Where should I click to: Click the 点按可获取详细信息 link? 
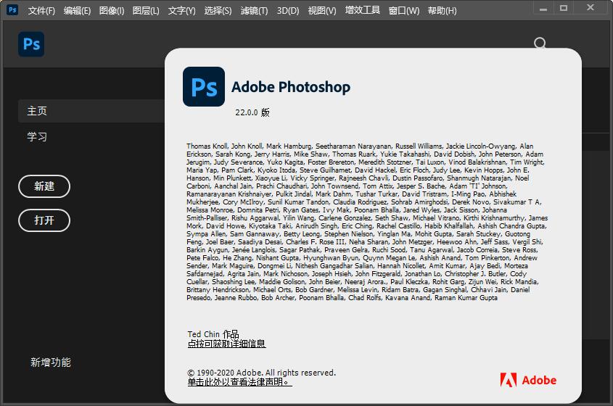pos(227,344)
